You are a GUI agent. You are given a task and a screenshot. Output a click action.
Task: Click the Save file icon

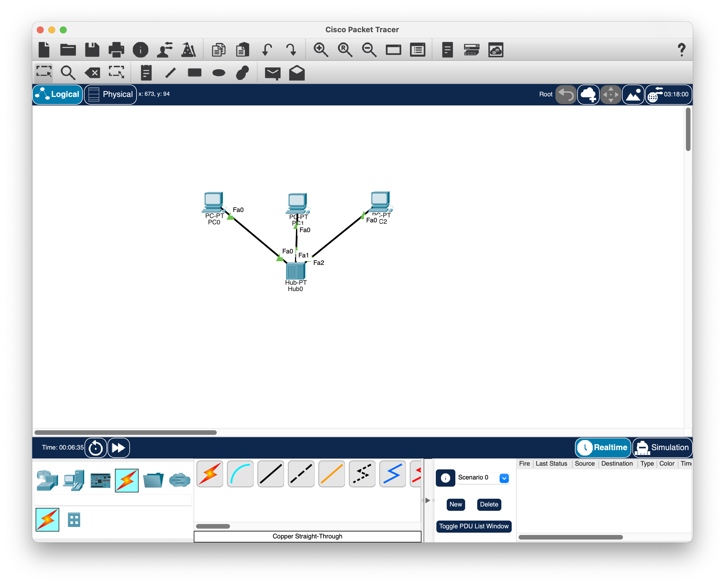[x=92, y=50]
